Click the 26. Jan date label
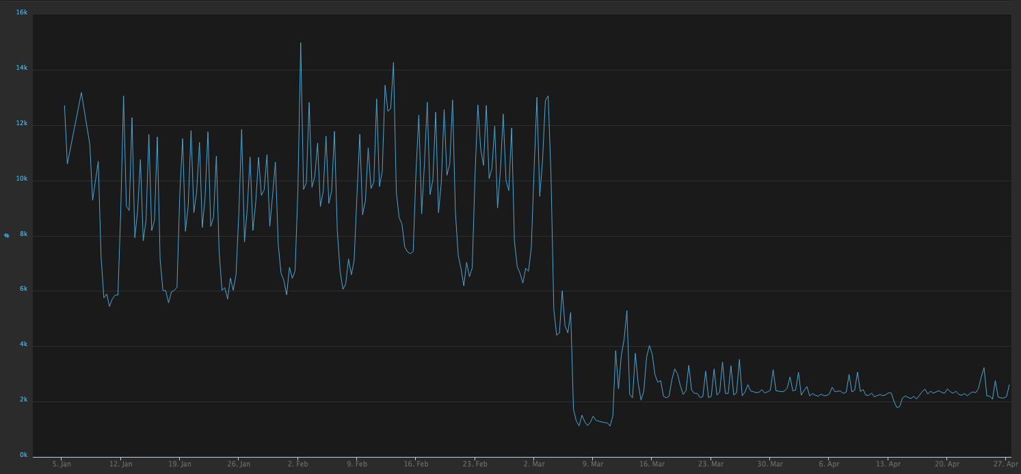The width and height of the screenshot is (1021, 474). point(239,464)
